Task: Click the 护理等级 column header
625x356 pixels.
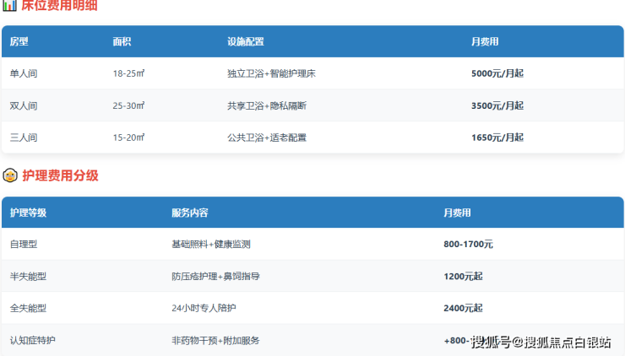Action: pyautogui.click(x=28, y=213)
